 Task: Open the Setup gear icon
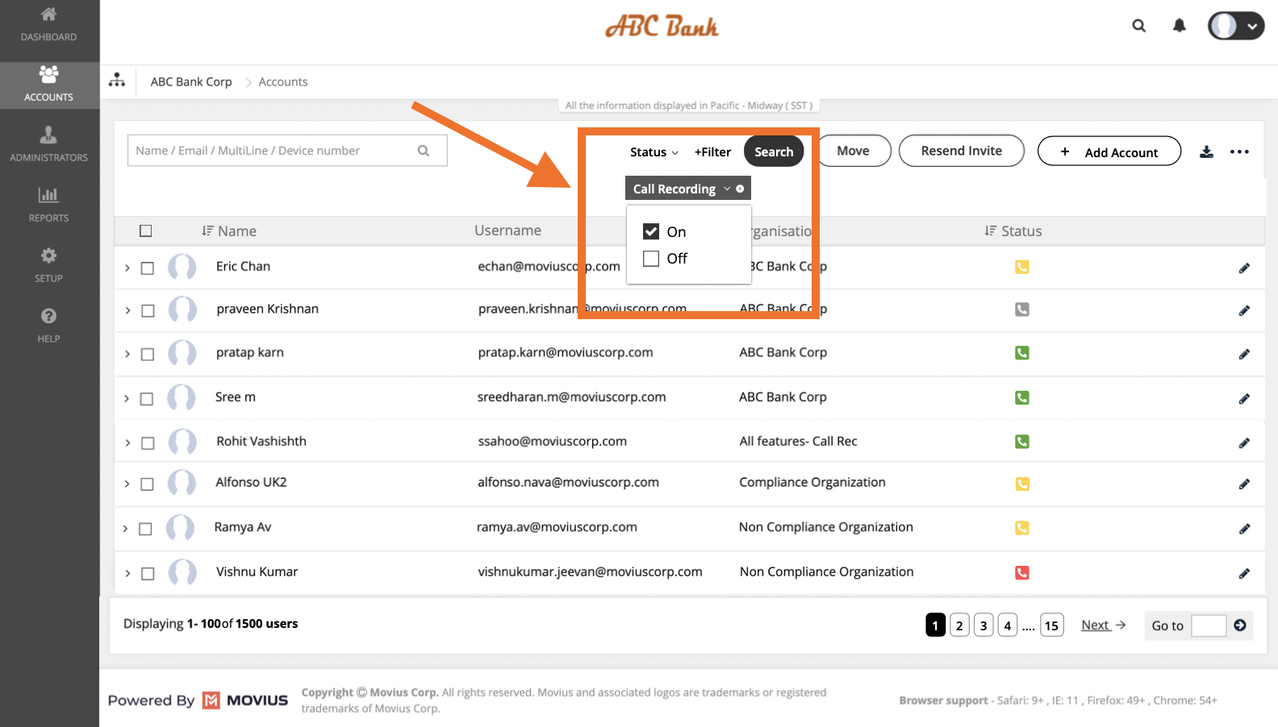[48, 255]
